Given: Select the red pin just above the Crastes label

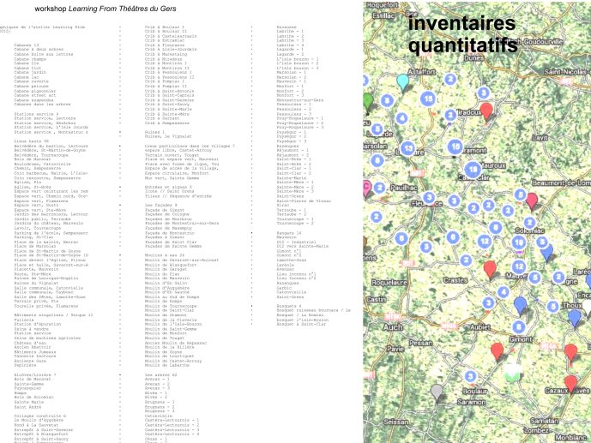Looking at the screenshot, I should [490, 269].
